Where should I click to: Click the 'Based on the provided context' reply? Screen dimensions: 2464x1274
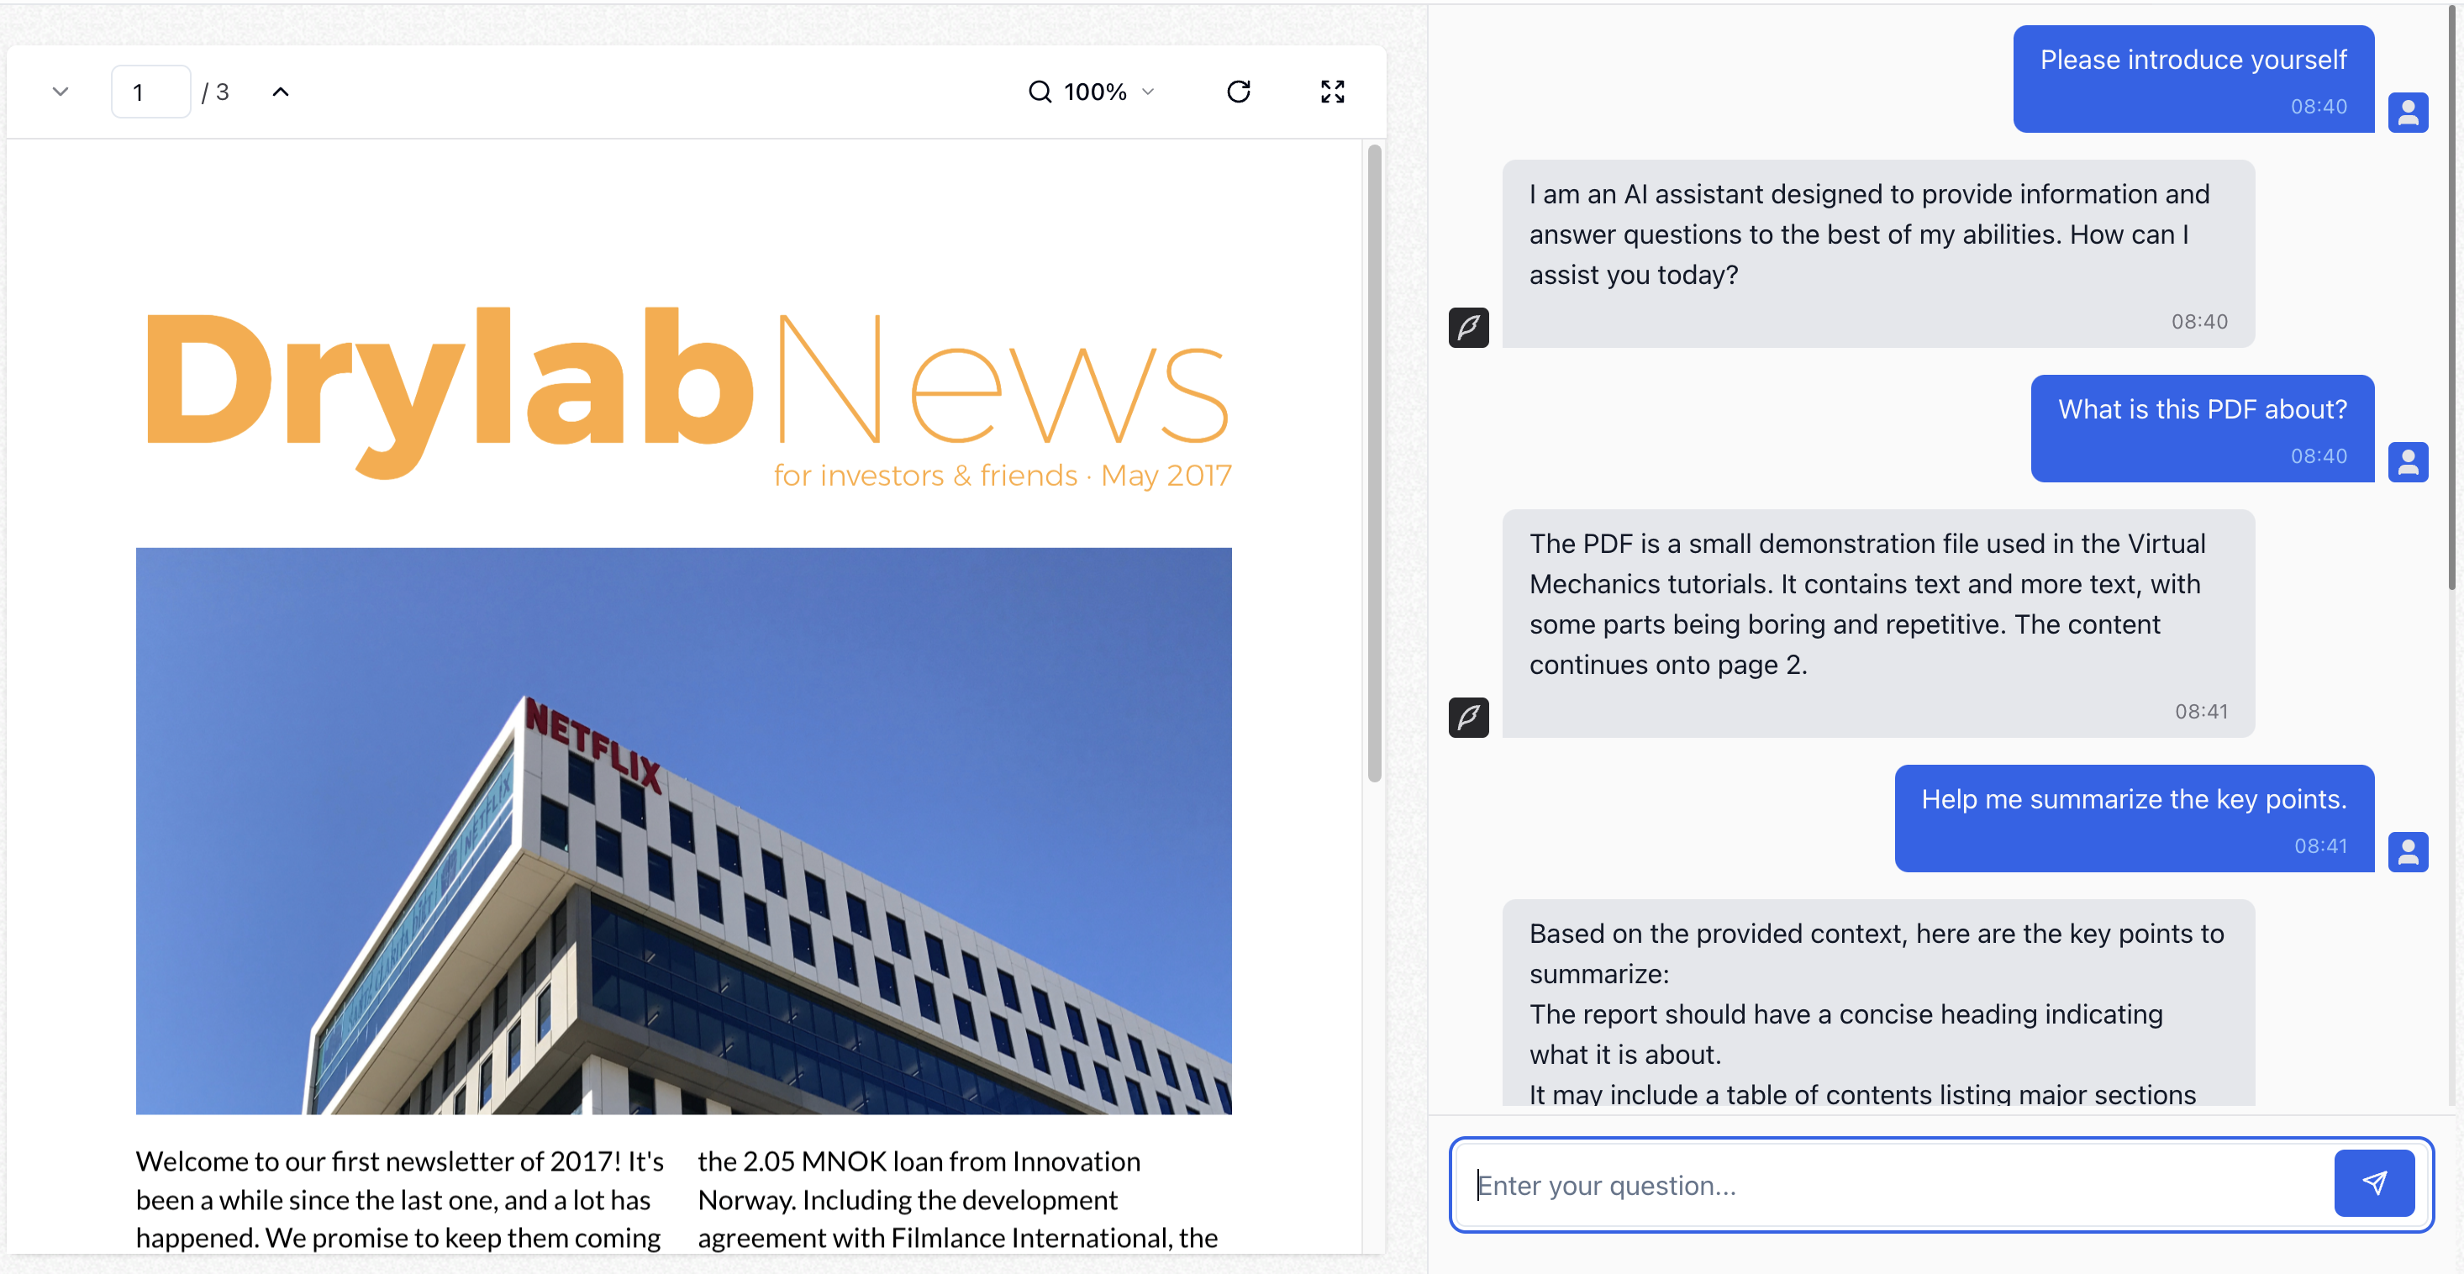(x=1877, y=1003)
